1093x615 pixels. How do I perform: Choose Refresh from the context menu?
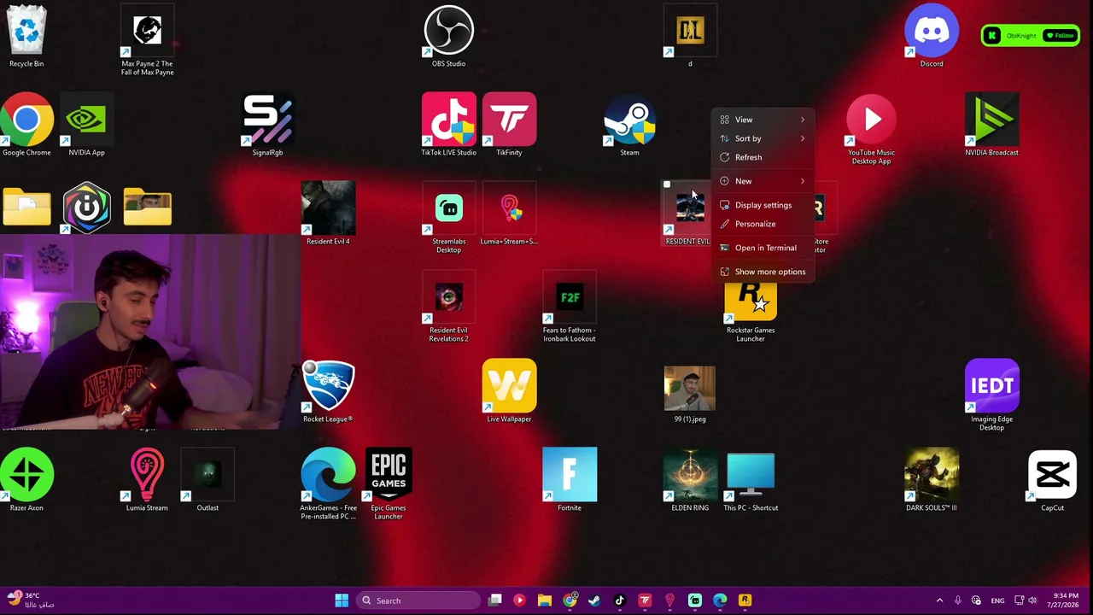(x=763, y=157)
